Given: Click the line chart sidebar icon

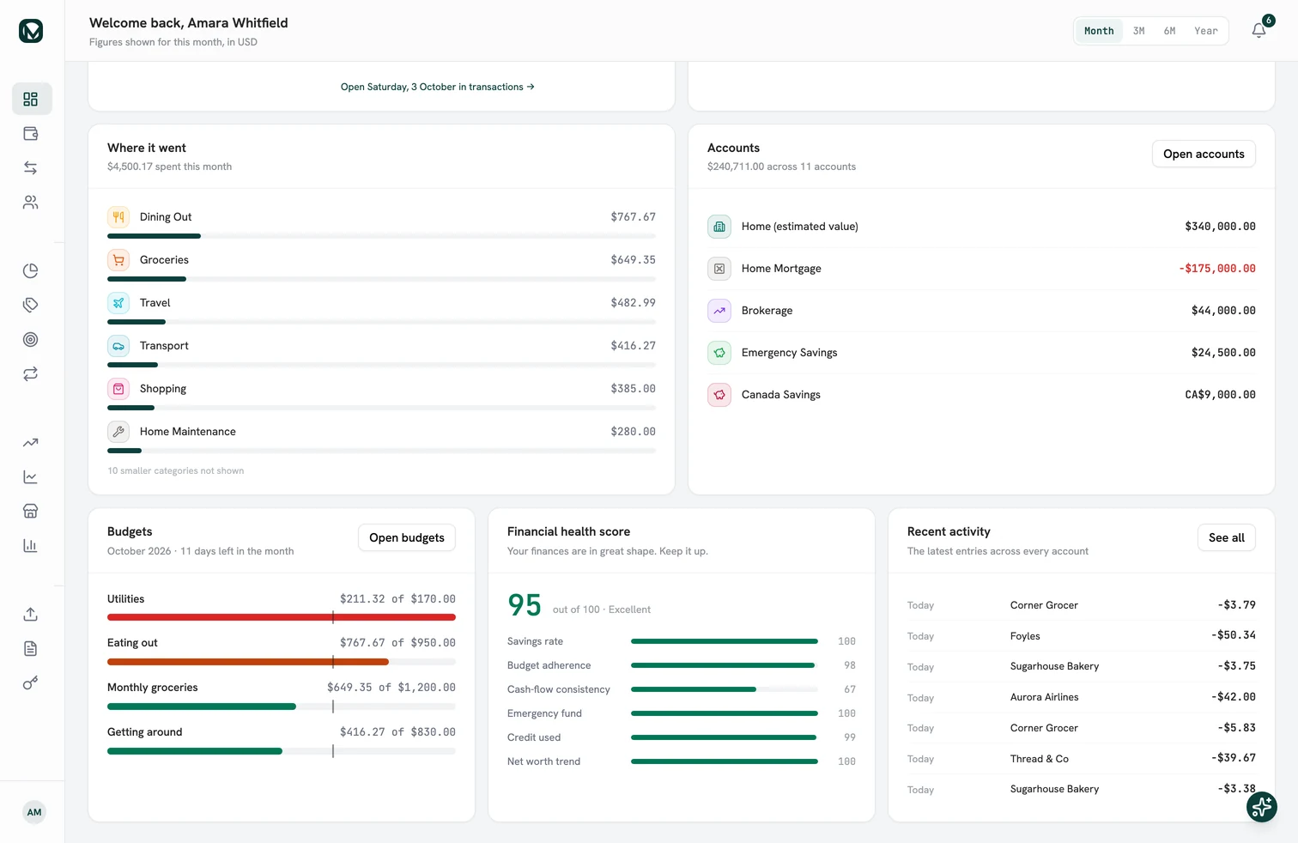Looking at the screenshot, I should click(x=31, y=476).
